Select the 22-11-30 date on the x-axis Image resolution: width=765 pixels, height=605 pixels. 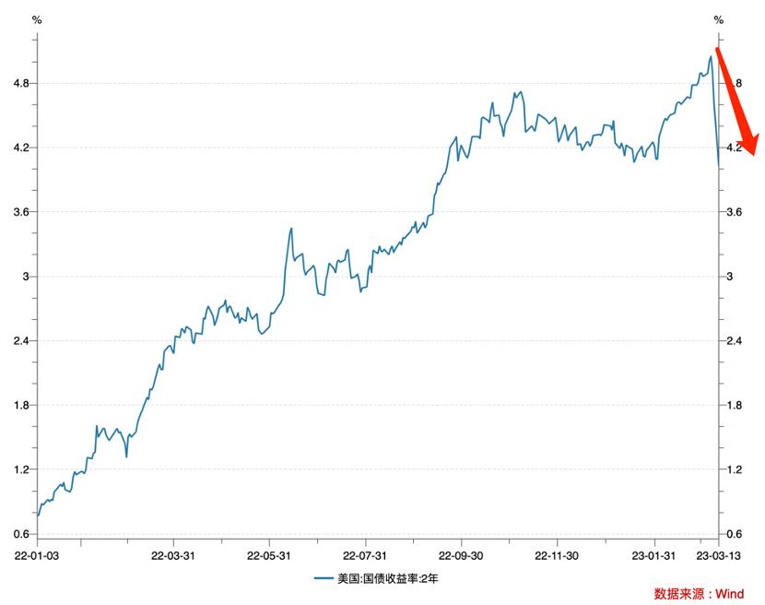558,555
